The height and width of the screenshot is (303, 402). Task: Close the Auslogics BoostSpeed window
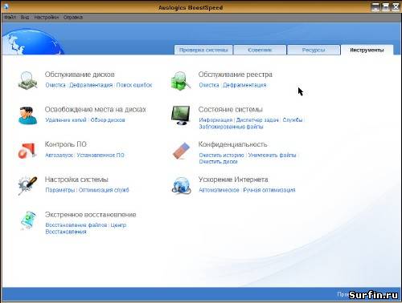pyautogui.click(x=396, y=7)
